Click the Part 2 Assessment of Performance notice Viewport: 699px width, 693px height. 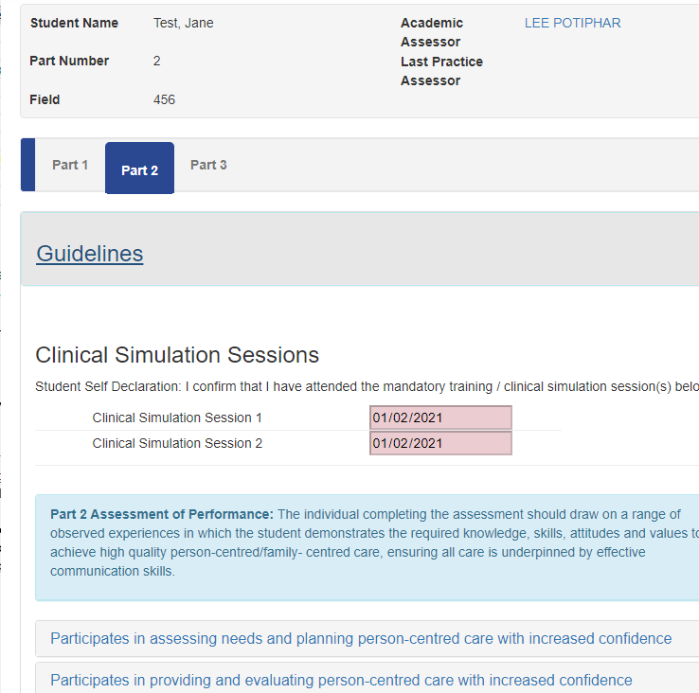coord(367,547)
